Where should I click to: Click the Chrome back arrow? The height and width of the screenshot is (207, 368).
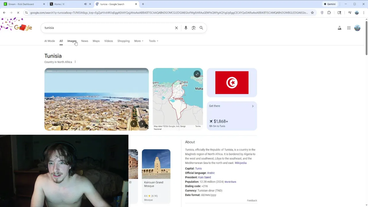tap(4, 13)
